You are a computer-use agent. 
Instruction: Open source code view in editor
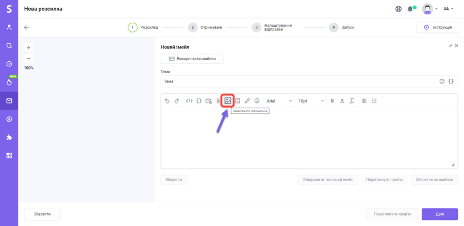pyautogui.click(x=189, y=101)
